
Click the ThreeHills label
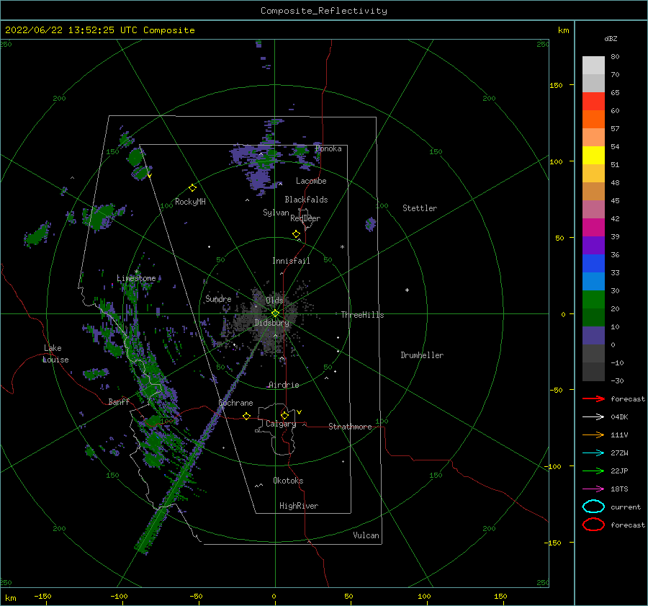tap(362, 315)
